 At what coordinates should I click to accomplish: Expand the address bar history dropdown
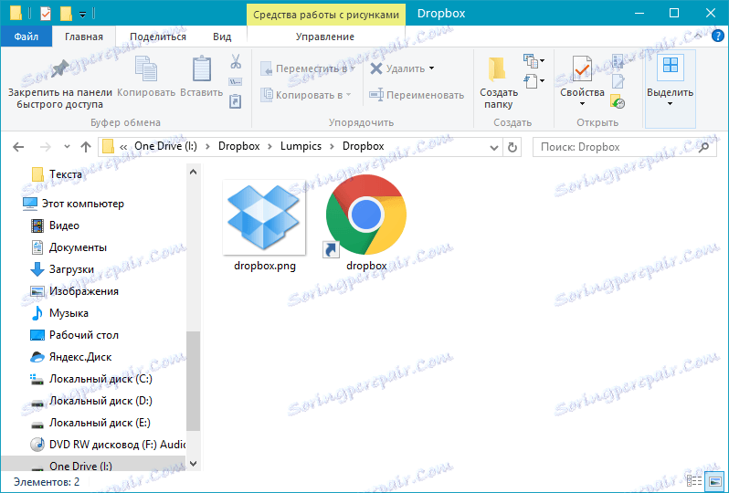pos(493,147)
